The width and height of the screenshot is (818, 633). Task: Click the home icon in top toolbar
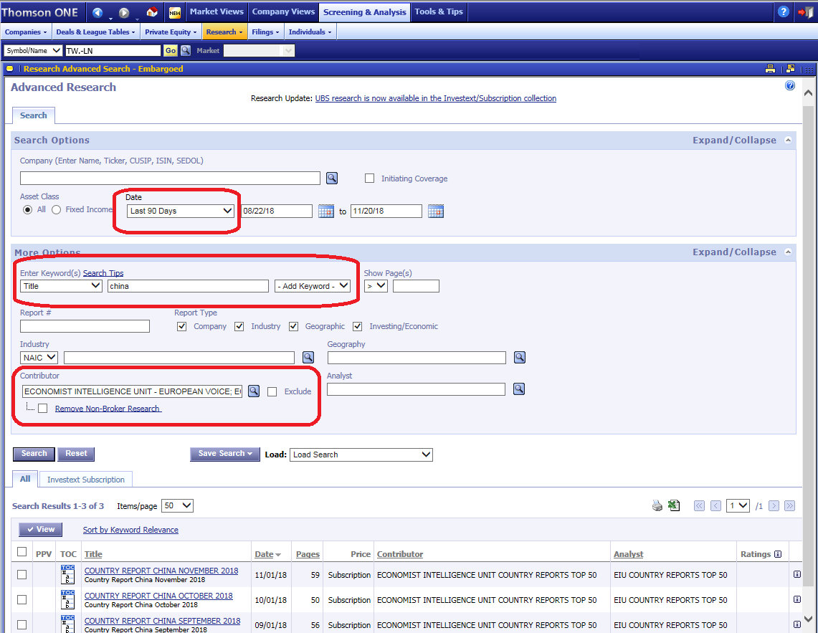(x=151, y=12)
